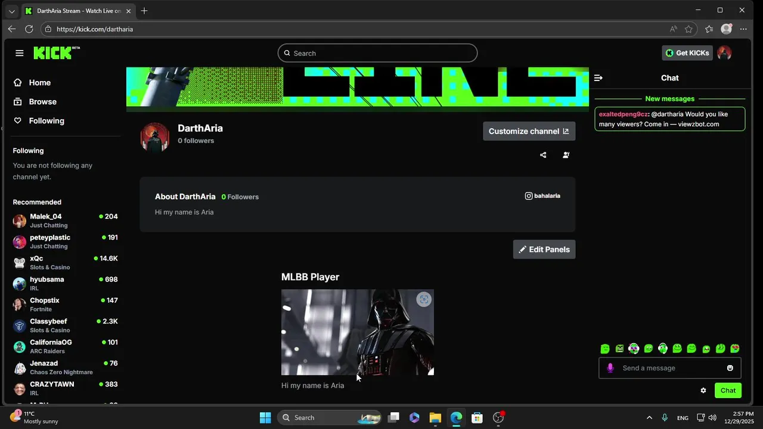Click username exaltedpeng9cz in chat
Screen dimensions: 763x429
(x=623, y=114)
